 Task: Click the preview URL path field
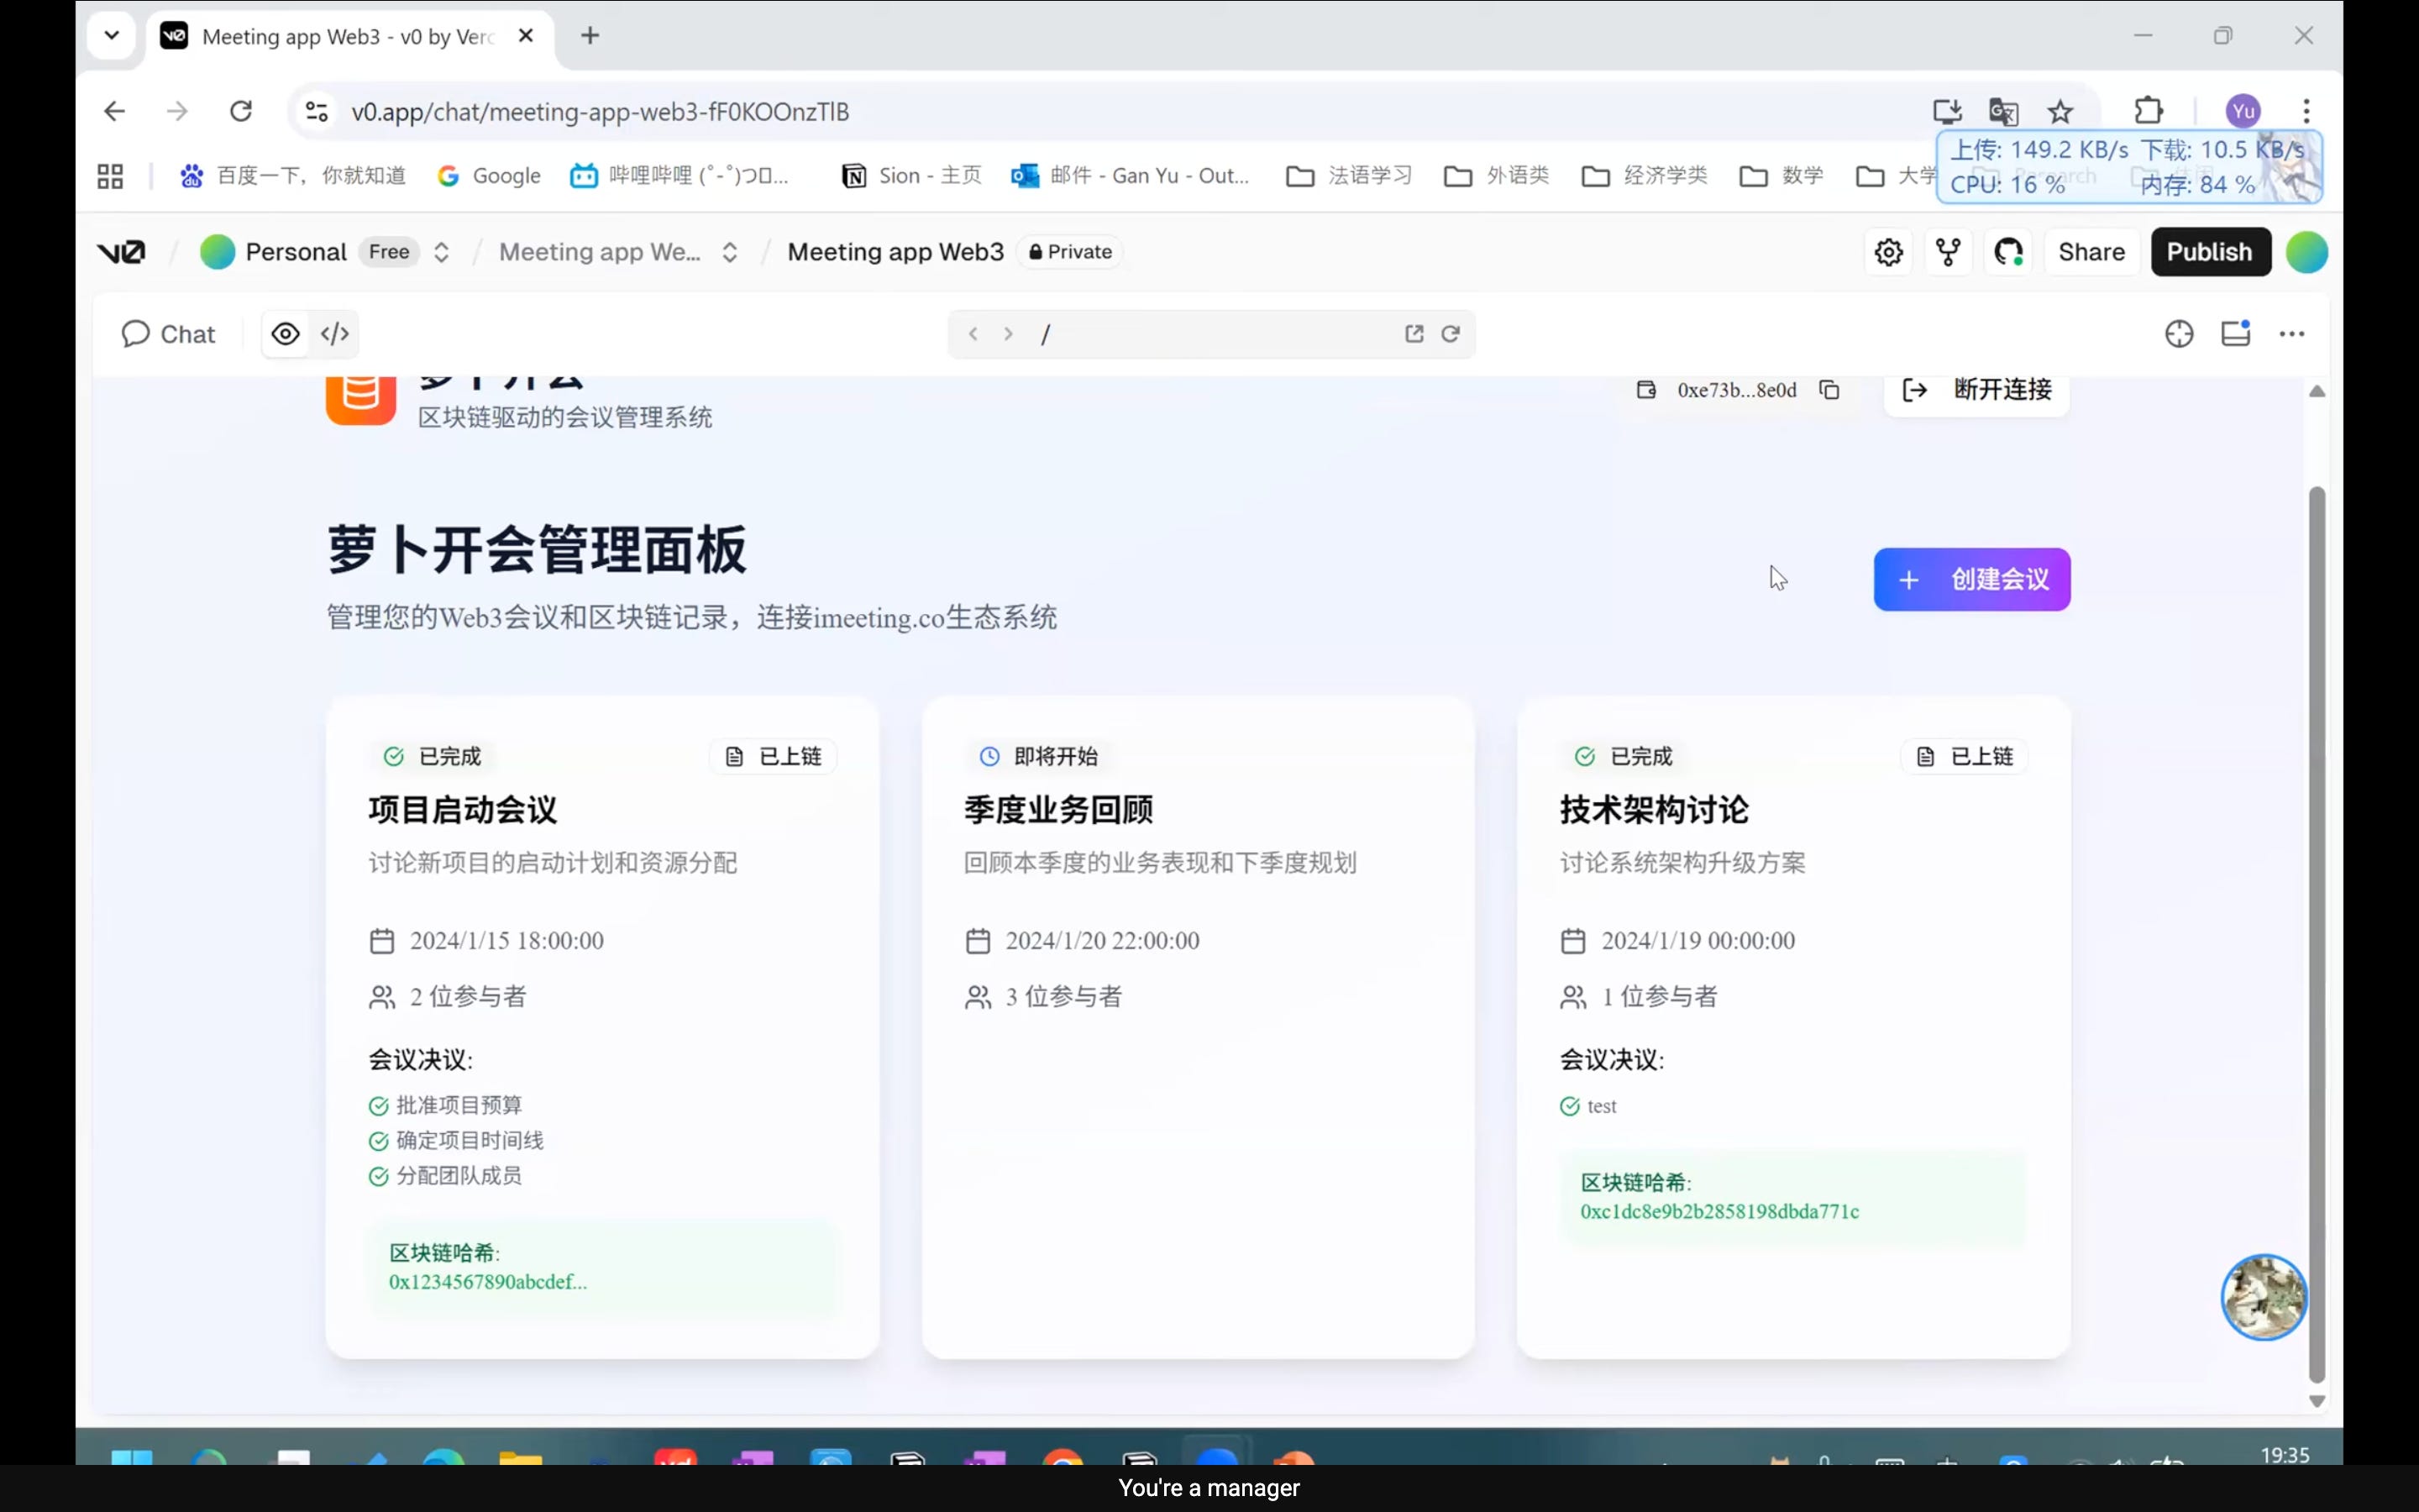(1211, 334)
